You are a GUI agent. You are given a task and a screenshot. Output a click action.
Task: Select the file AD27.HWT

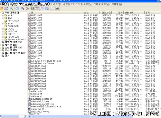click(36, 51)
